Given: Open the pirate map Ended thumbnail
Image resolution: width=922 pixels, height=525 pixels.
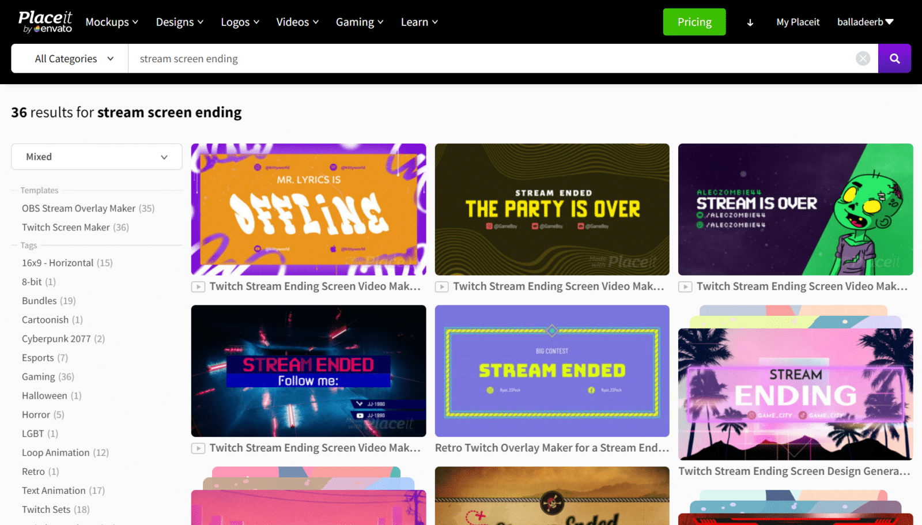Looking at the screenshot, I should [552, 496].
